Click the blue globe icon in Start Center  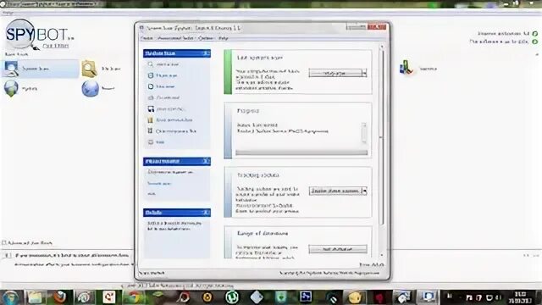coord(91,88)
